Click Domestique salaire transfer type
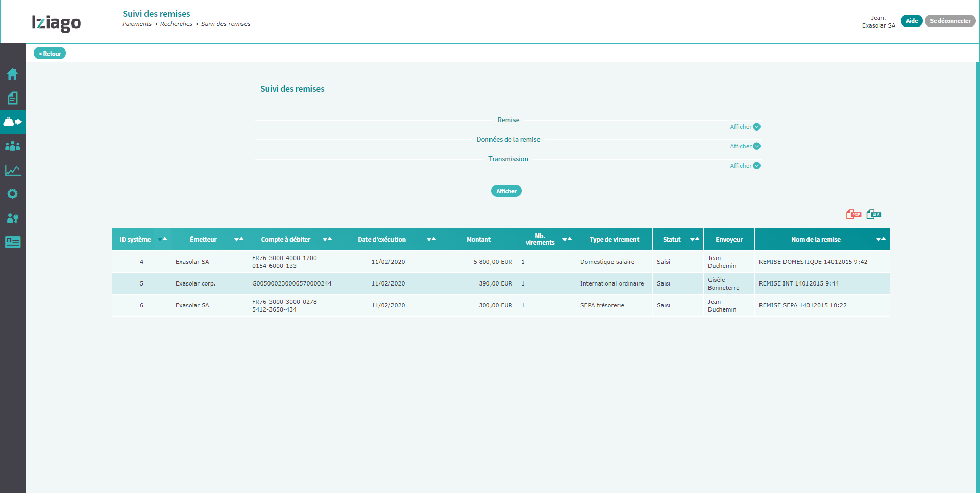Image resolution: width=980 pixels, height=493 pixels. 607,262
